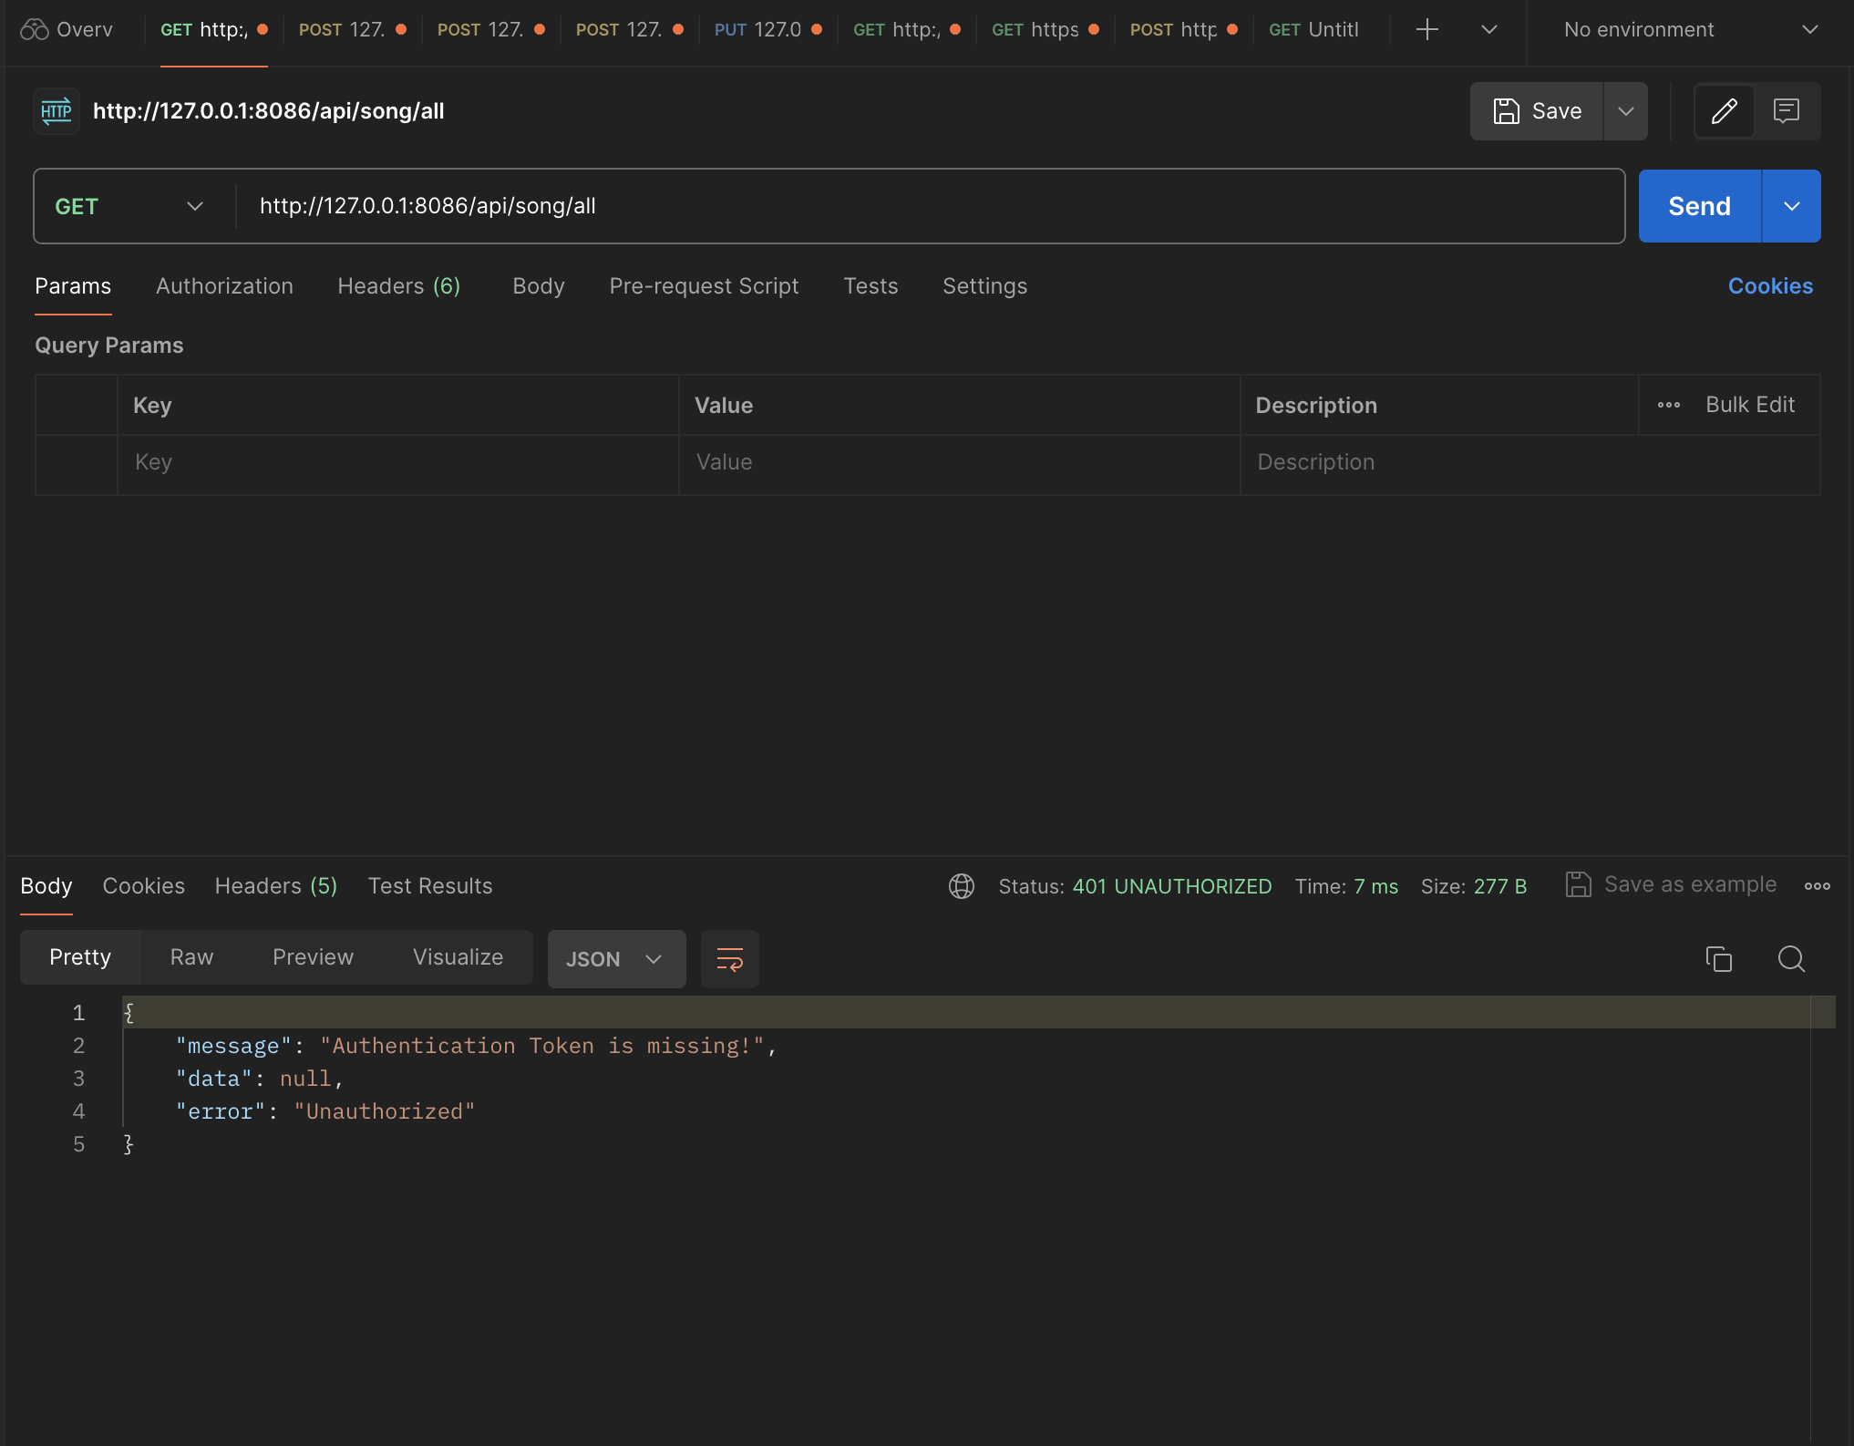Click the Save as example icon
Screen dimensions: 1854x1446
pos(1578,884)
